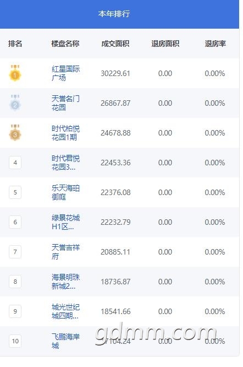Click the 30229.61 transaction area value
The image size is (243, 367).
(115, 73)
